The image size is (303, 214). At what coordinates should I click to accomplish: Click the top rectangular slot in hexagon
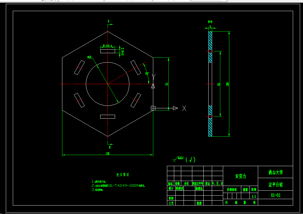coord(108,51)
